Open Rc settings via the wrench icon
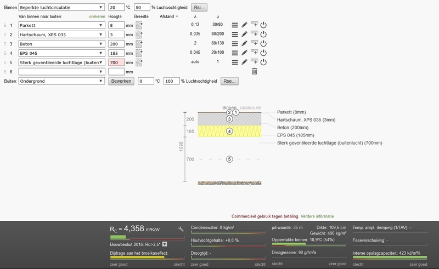Screen dimensions: 439x269 coord(181,229)
